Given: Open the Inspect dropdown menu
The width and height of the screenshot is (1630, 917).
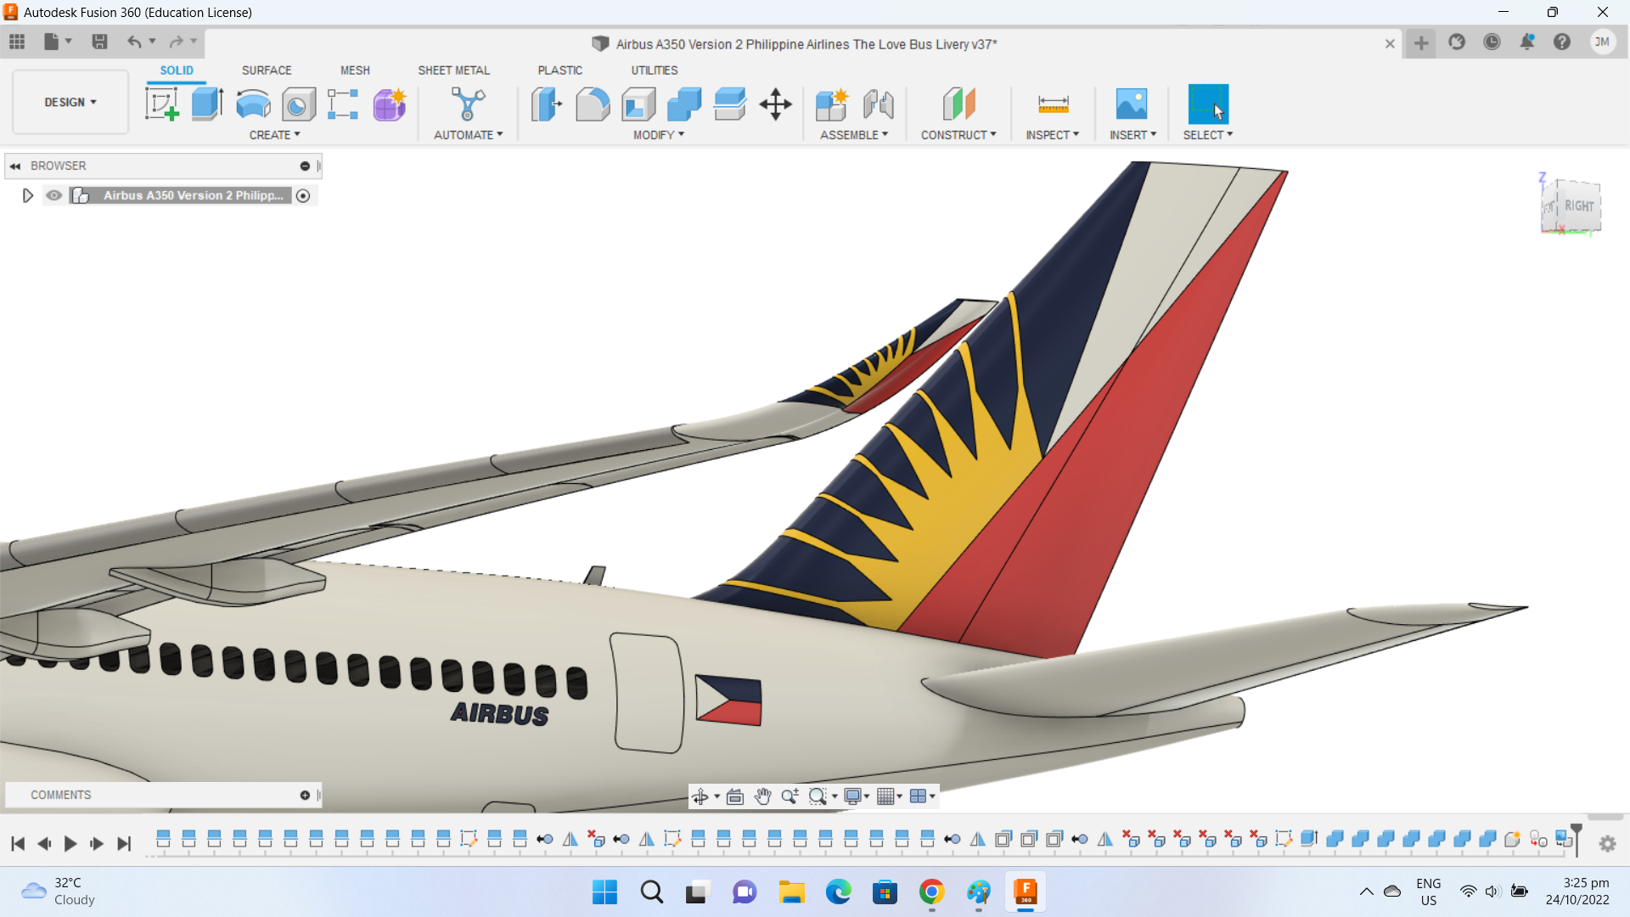Looking at the screenshot, I should (1052, 135).
